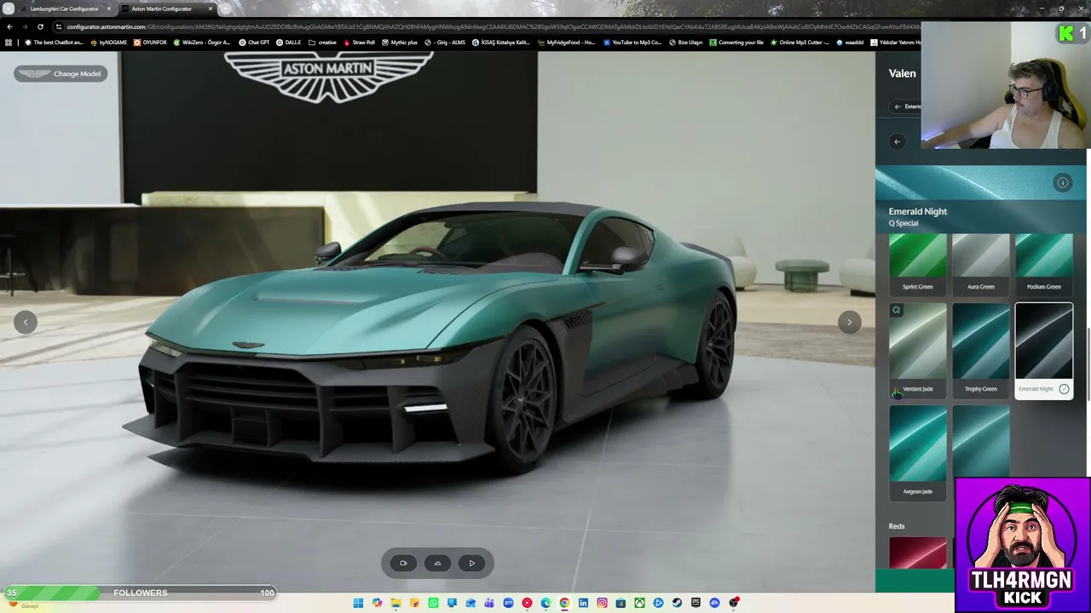Select the Sprint Green paint

click(918, 264)
